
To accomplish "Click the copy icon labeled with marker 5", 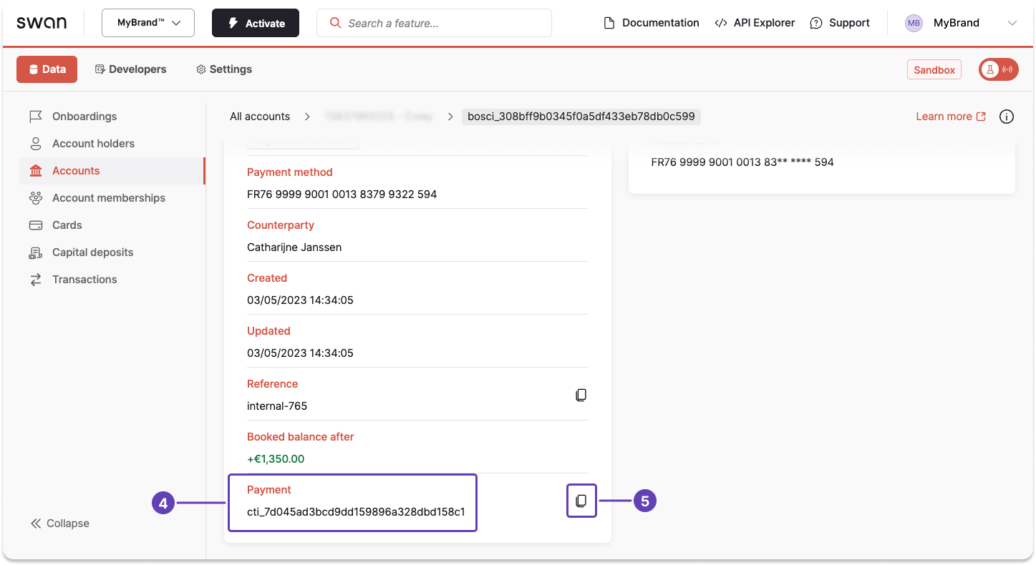I will [581, 501].
